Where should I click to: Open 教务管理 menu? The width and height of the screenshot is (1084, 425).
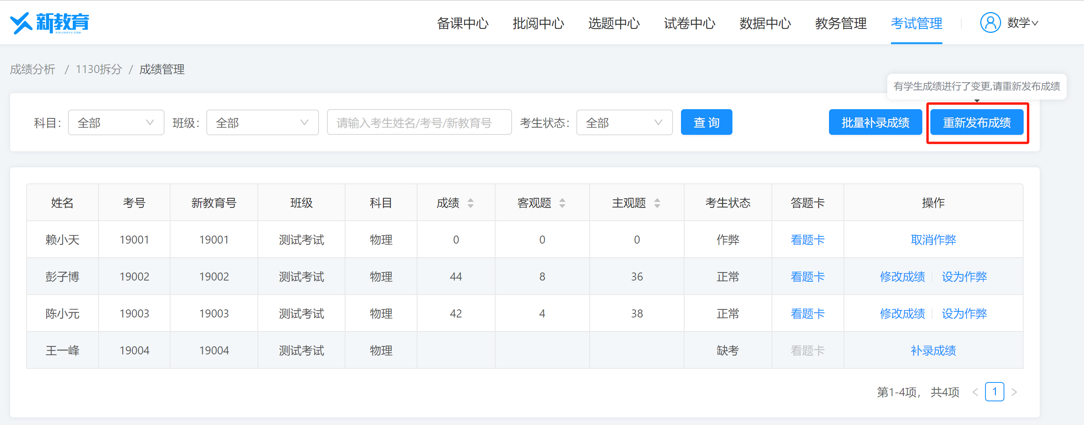(841, 23)
